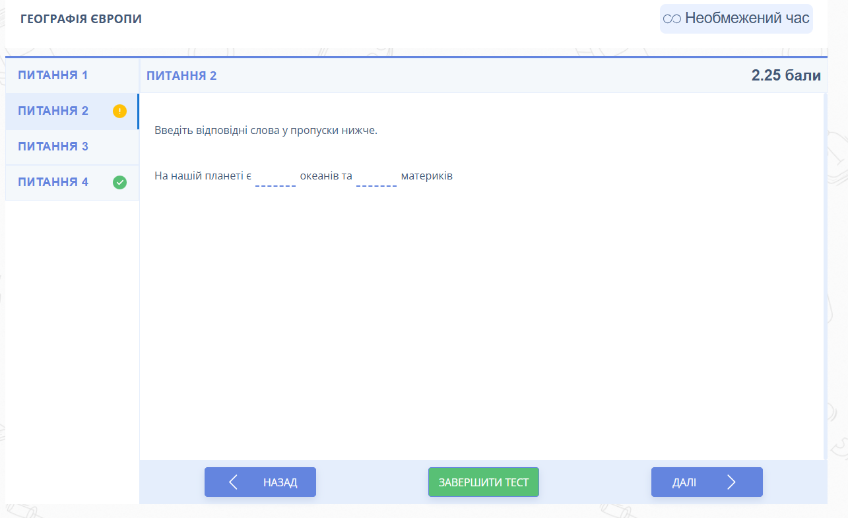The height and width of the screenshot is (518, 848).
Task: Click the green checkmark icon on Питання 4
Action: tap(119, 182)
